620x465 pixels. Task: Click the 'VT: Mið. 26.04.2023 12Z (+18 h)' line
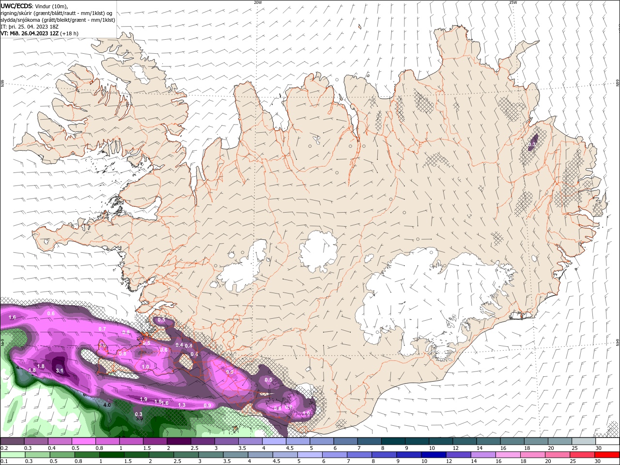(x=40, y=33)
